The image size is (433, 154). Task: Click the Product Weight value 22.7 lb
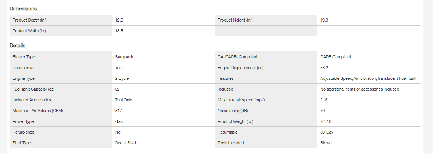click(326, 121)
